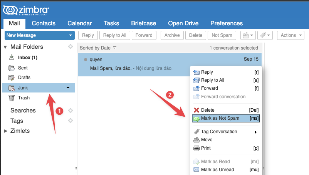Open the New Message dropdown arrow
The height and width of the screenshot is (175, 309).
71,36
